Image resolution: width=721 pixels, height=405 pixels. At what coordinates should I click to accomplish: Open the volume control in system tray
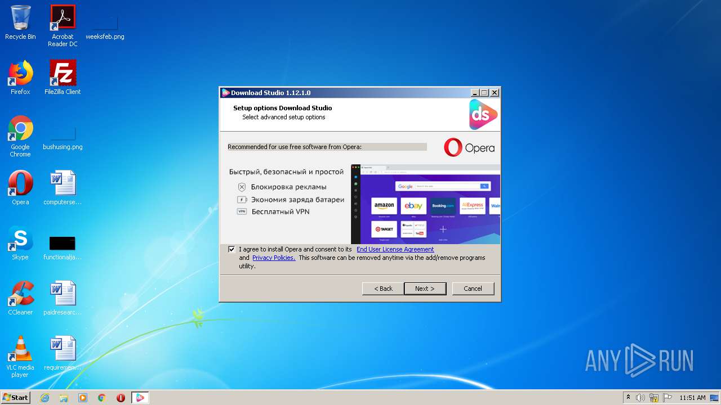click(640, 398)
